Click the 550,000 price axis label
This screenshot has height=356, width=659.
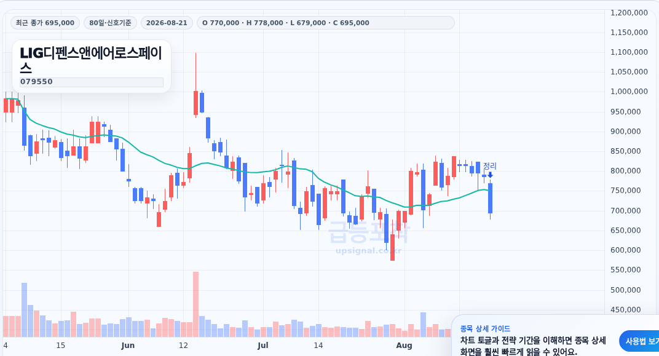[625, 270]
